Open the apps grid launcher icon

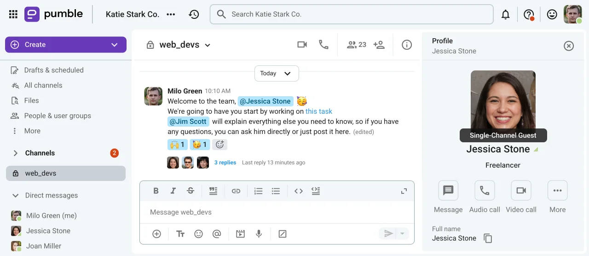[x=13, y=14]
